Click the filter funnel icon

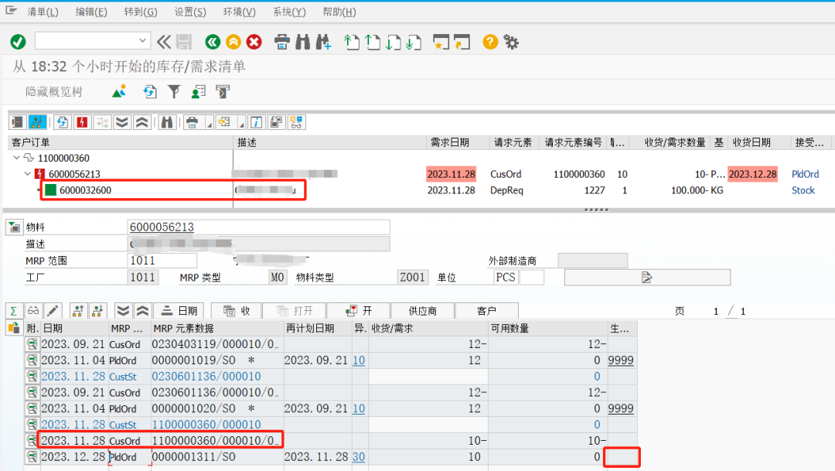point(174,91)
